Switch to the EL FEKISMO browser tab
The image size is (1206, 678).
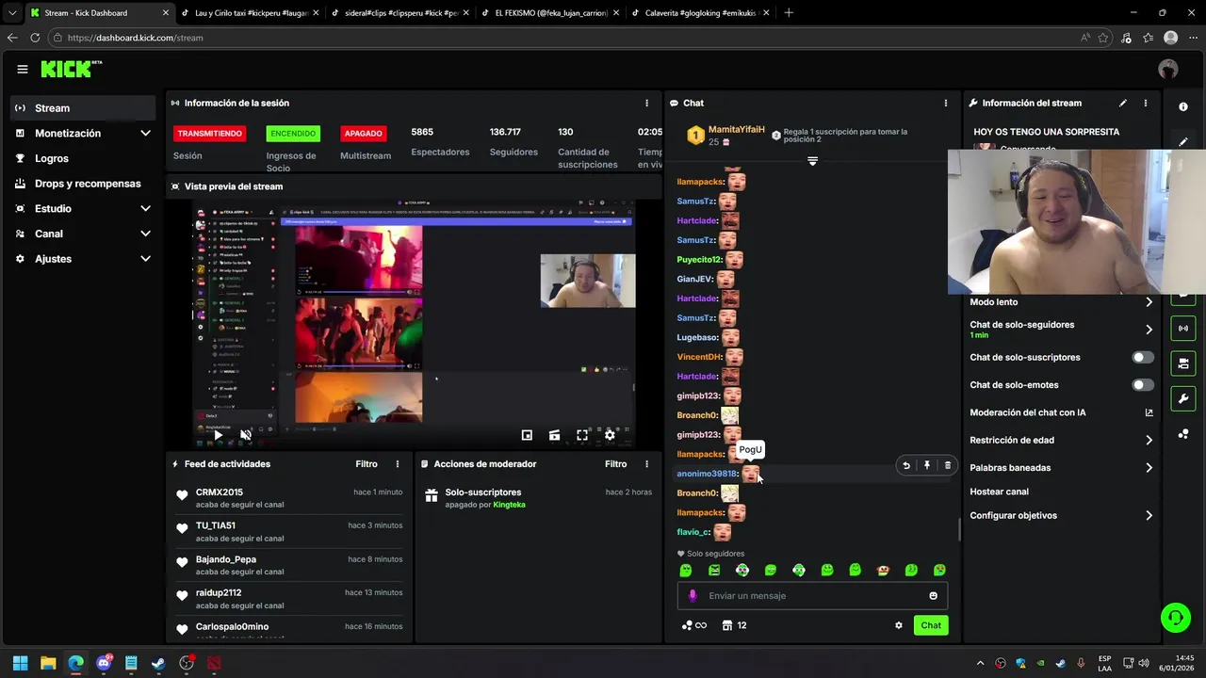(x=549, y=13)
